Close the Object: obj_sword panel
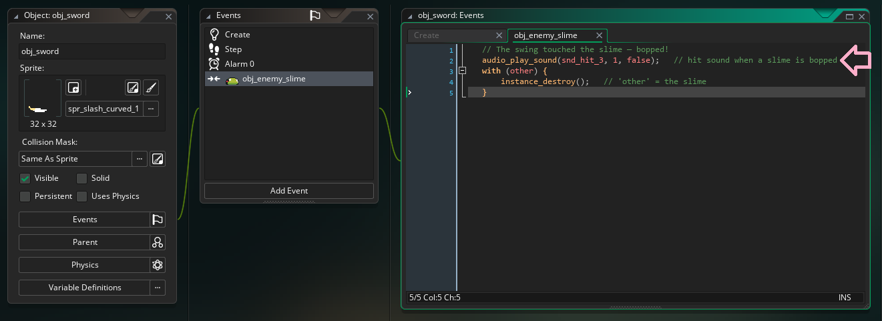882x321 pixels. 168,17
